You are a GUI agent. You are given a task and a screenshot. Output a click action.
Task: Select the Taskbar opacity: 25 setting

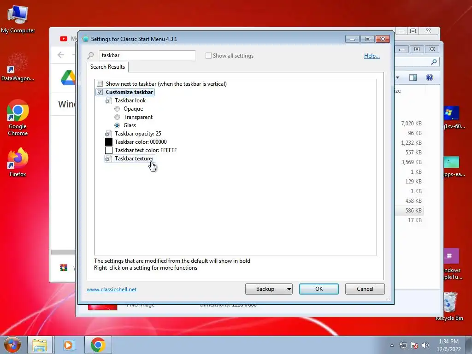[x=138, y=134]
